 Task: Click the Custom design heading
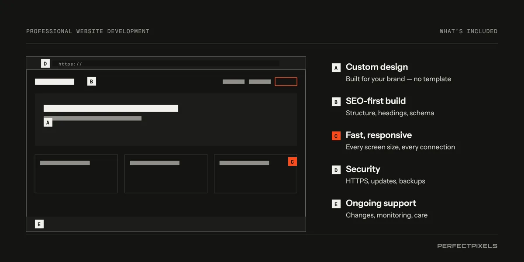tap(377, 67)
